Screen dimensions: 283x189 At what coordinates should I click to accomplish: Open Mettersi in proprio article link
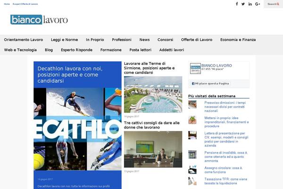pyautogui.click(x=227, y=122)
